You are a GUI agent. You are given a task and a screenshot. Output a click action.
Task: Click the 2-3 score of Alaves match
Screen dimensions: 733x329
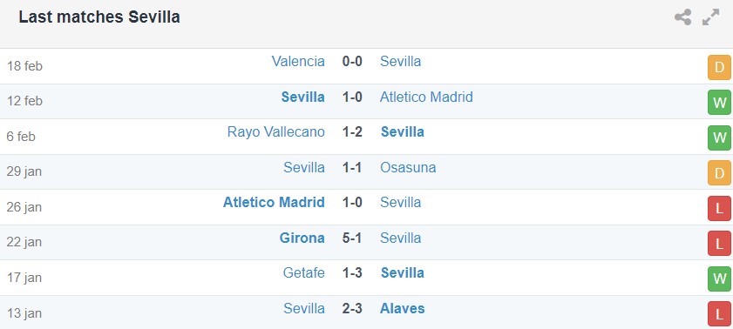tap(352, 308)
